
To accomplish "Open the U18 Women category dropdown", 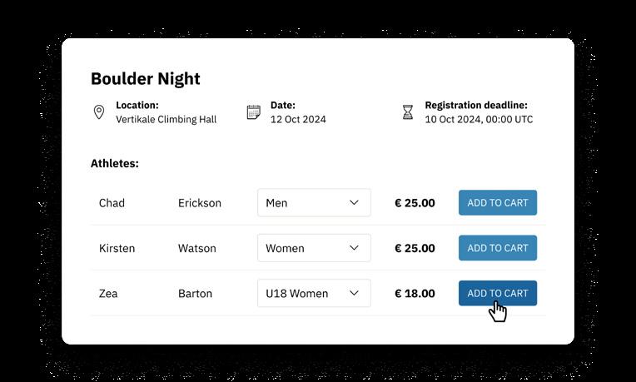I will pyautogui.click(x=313, y=293).
